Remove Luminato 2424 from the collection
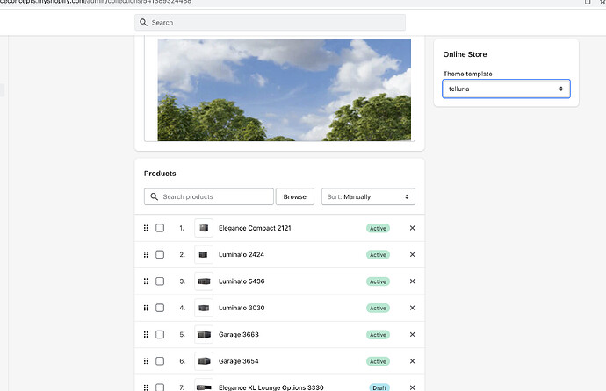This screenshot has width=606, height=391. 412,254
